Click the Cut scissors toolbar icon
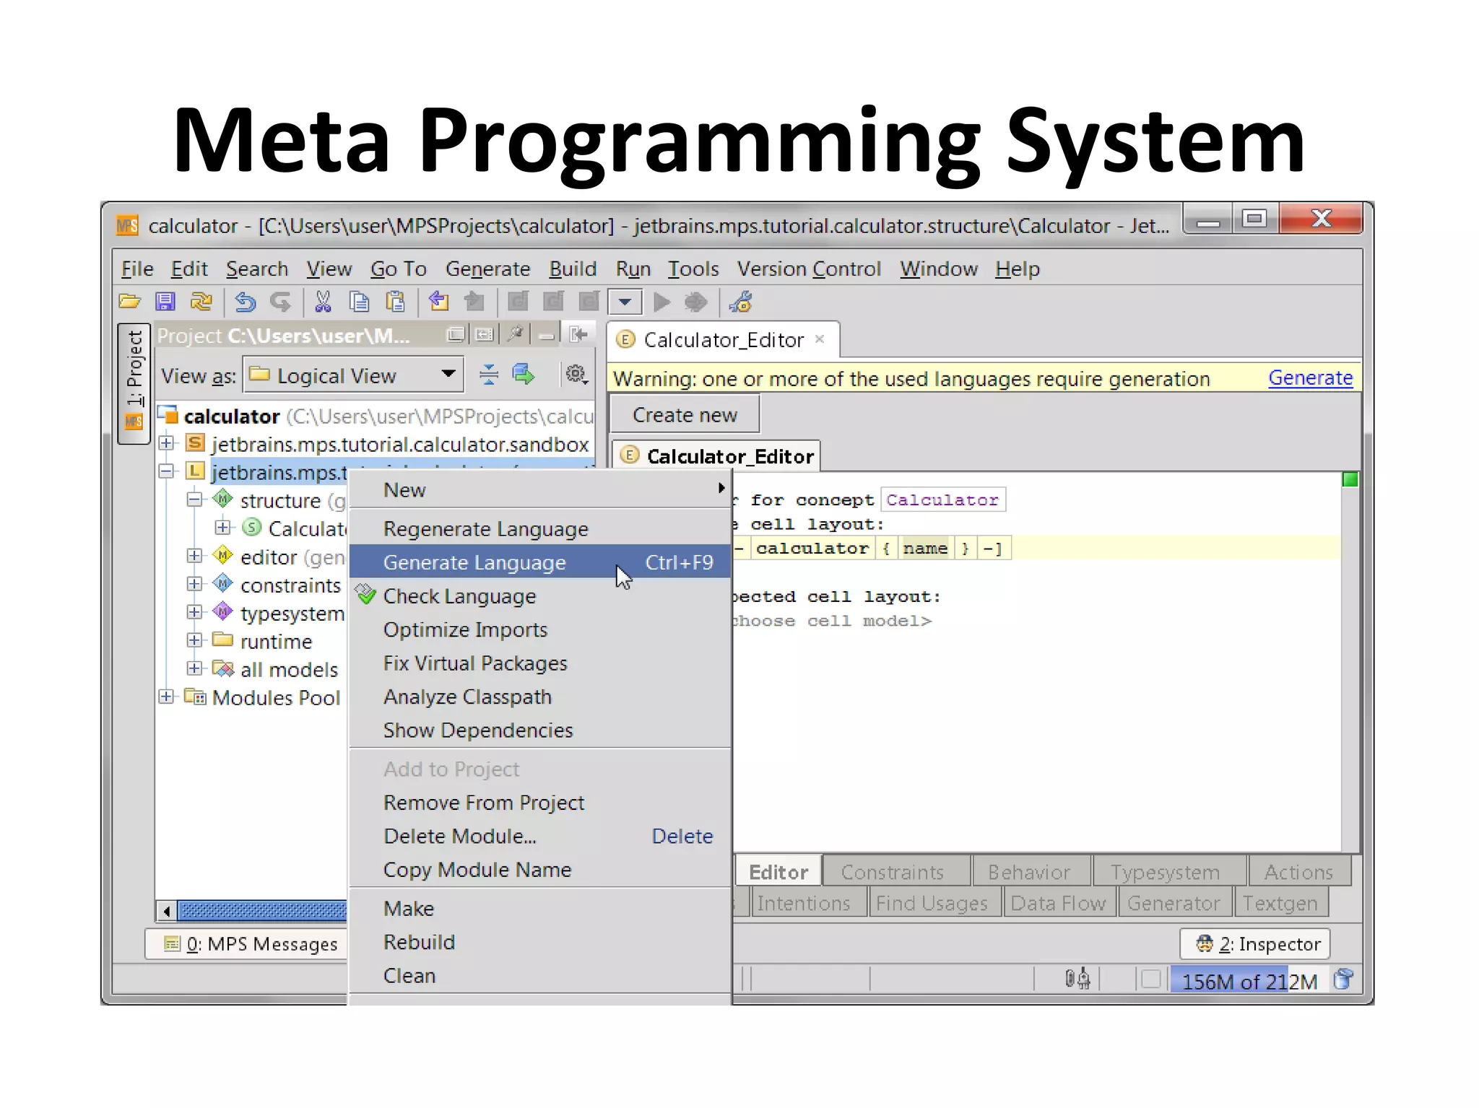The width and height of the screenshot is (1479, 1108). (x=323, y=302)
